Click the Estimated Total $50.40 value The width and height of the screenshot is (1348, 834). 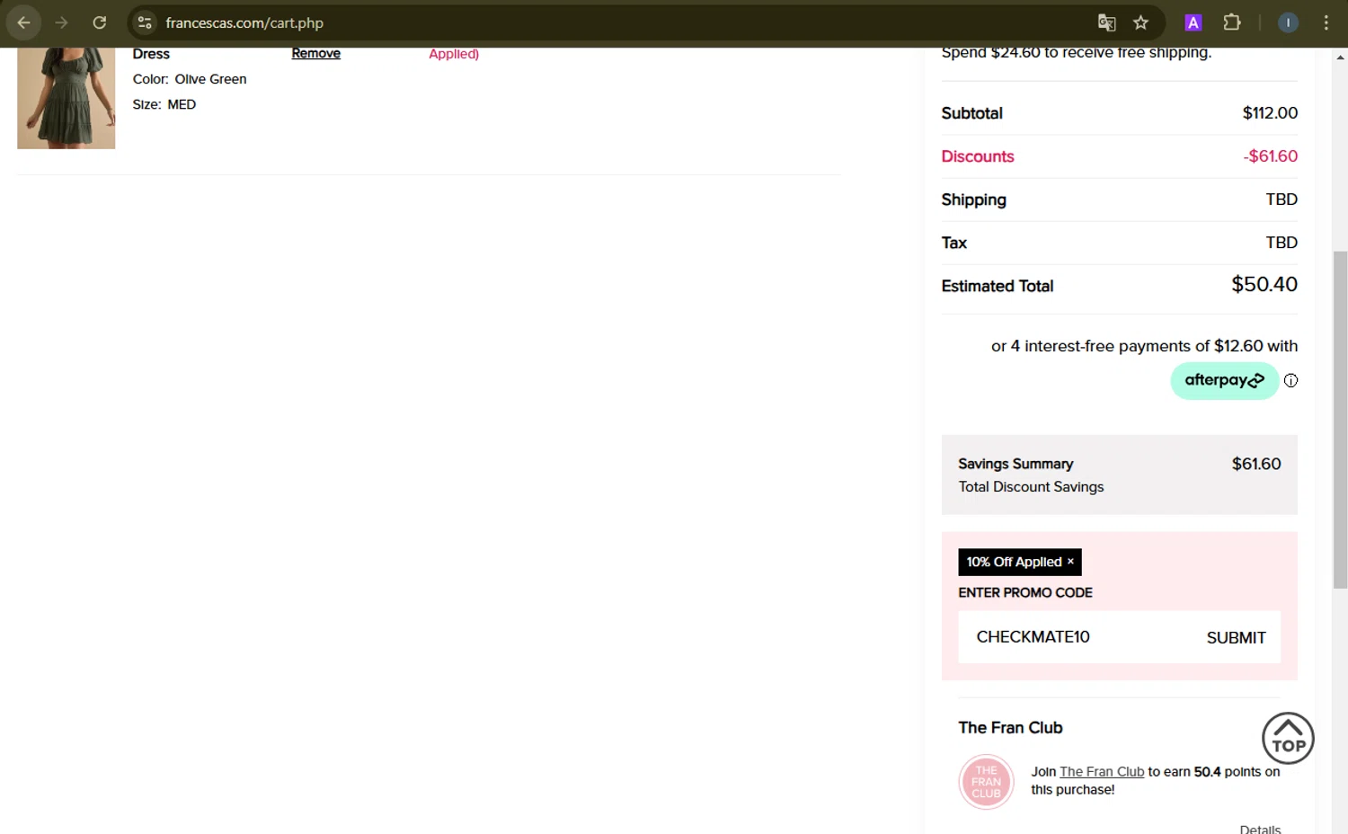[x=1264, y=285]
